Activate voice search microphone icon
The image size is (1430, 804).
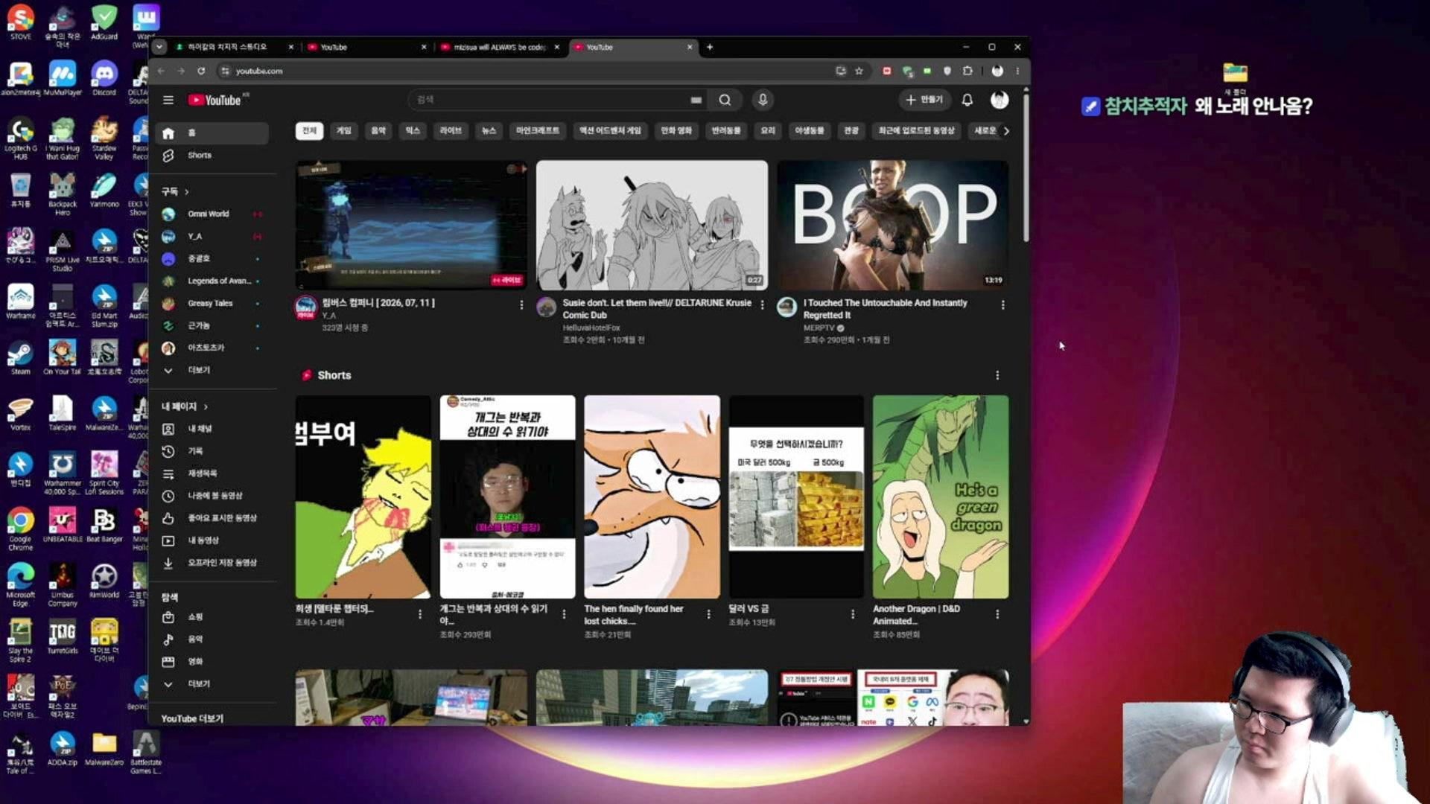763,100
